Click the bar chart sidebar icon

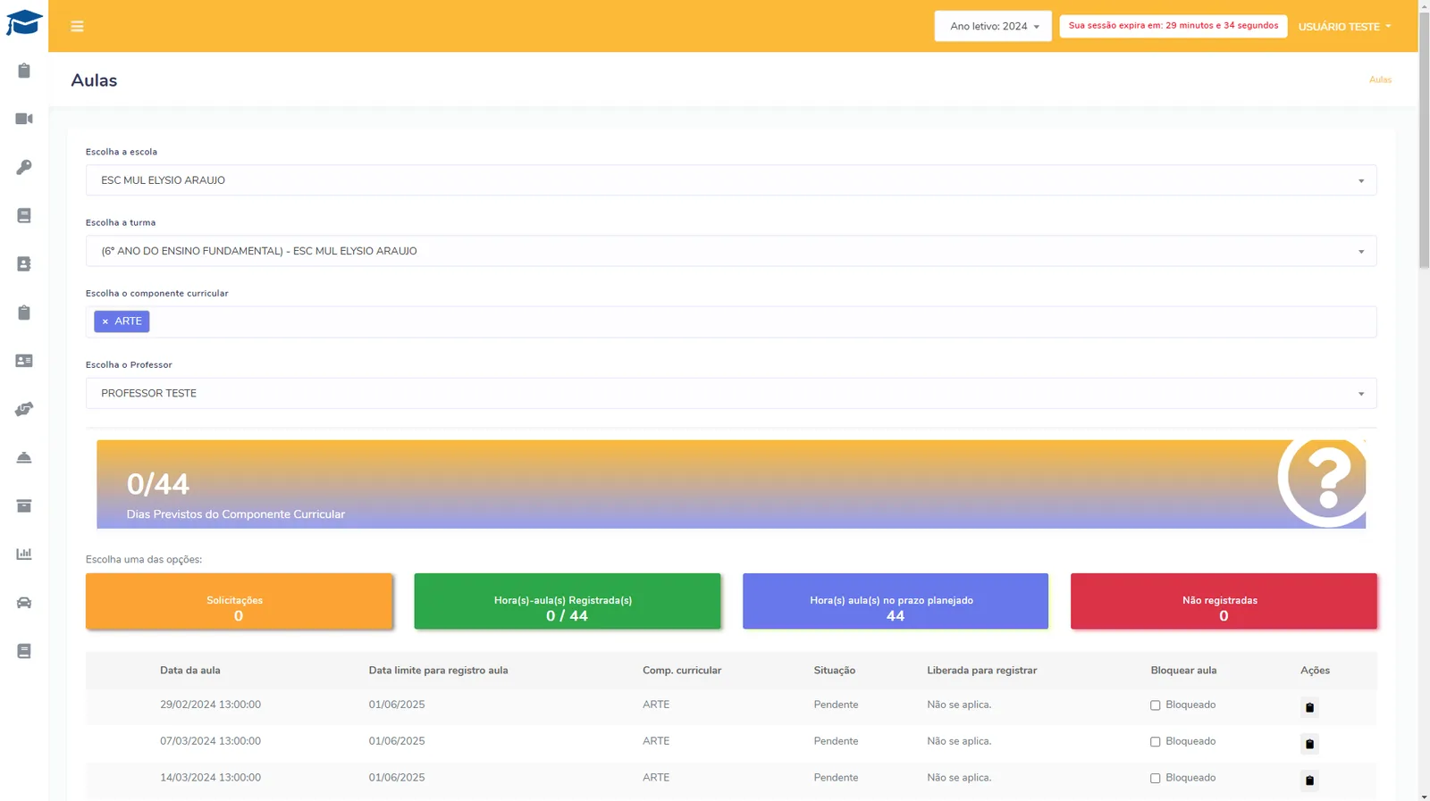click(24, 555)
